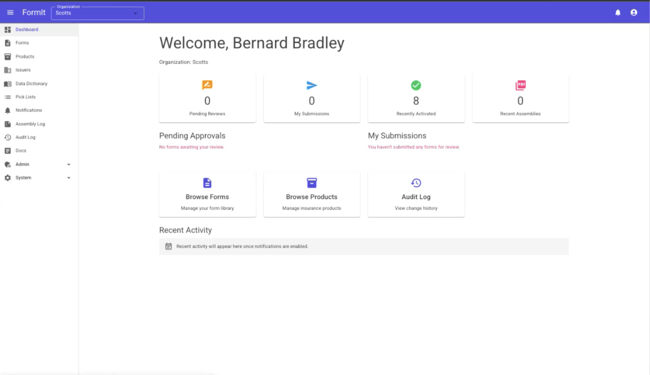Open Products from the sidebar
650x375 pixels.
coord(25,56)
